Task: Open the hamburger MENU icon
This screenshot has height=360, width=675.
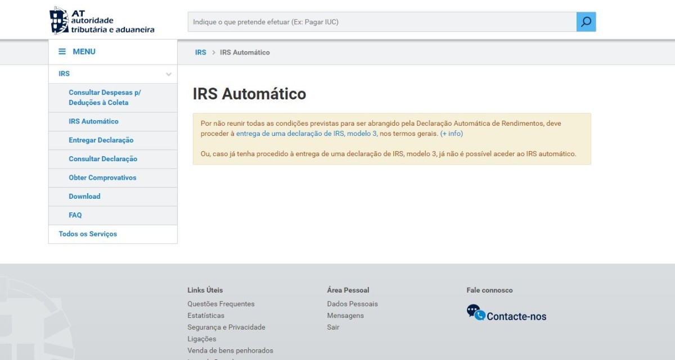Action: (x=62, y=51)
